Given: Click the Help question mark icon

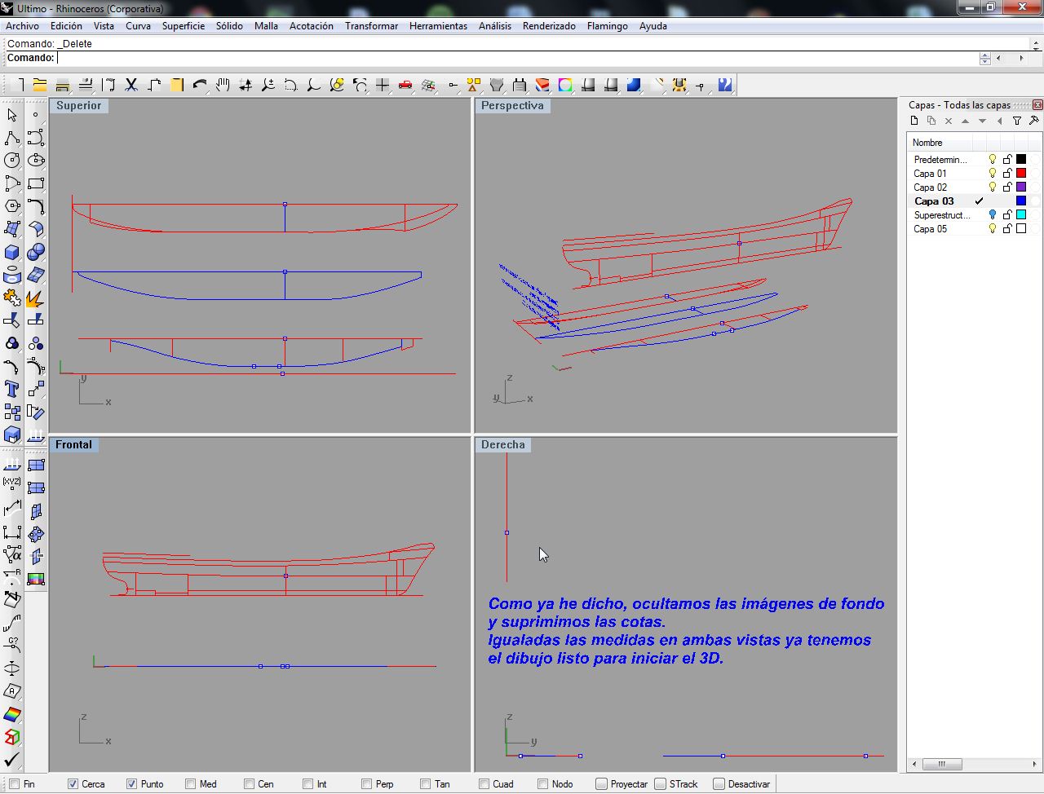Looking at the screenshot, I should [725, 85].
